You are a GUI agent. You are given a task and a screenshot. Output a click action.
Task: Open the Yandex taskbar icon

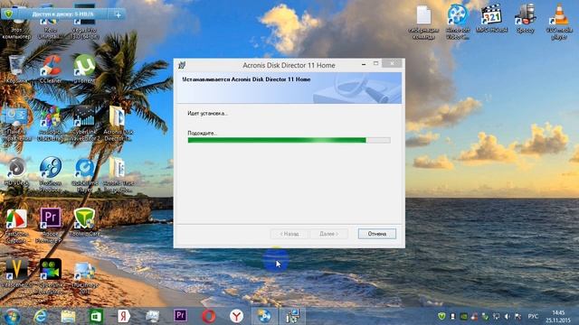click(x=124, y=316)
